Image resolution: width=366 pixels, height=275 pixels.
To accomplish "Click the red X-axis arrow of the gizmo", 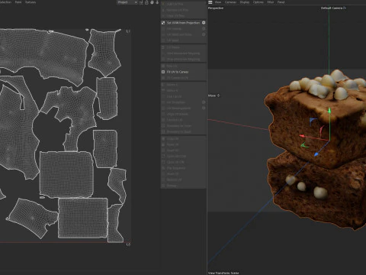I will (x=302, y=136).
